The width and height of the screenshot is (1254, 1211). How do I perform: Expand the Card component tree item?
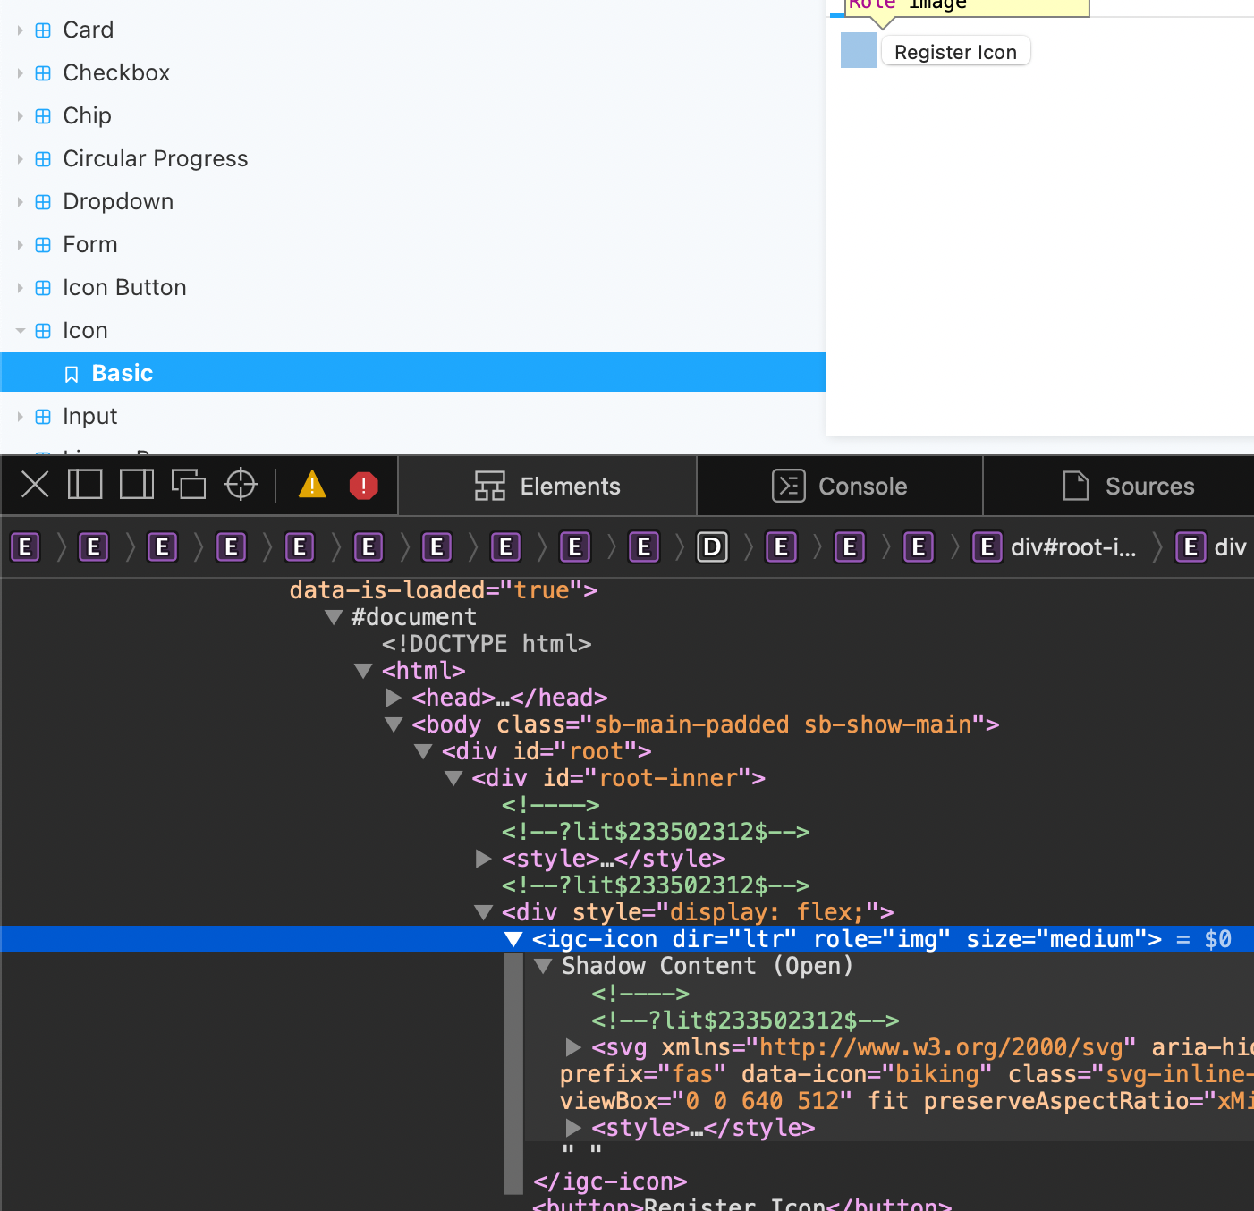[x=20, y=30]
